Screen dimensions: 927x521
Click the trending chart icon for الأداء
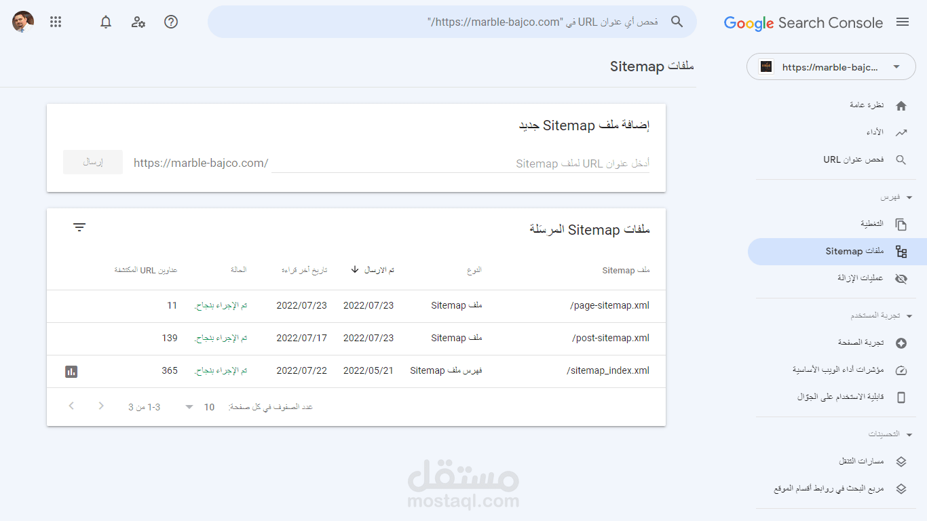(x=901, y=133)
